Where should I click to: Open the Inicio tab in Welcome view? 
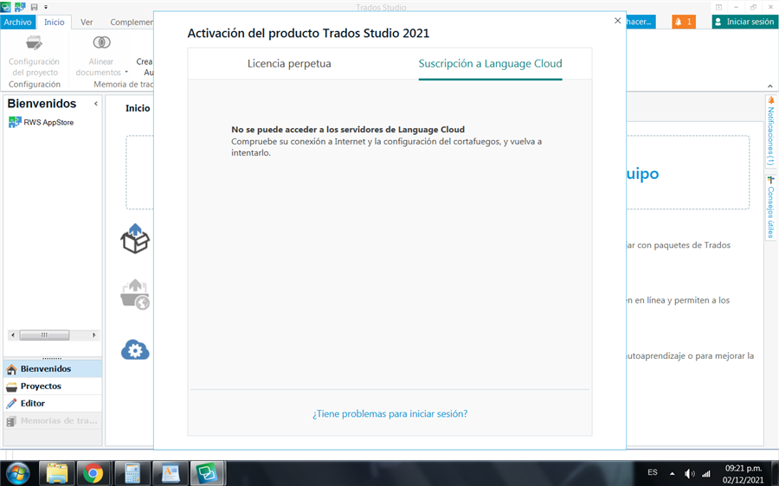click(138, 108)
